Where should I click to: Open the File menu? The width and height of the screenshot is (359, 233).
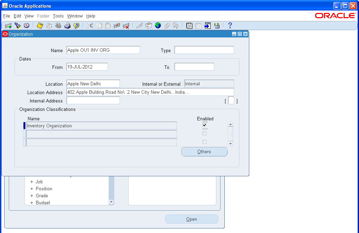[x=7, y=16]
